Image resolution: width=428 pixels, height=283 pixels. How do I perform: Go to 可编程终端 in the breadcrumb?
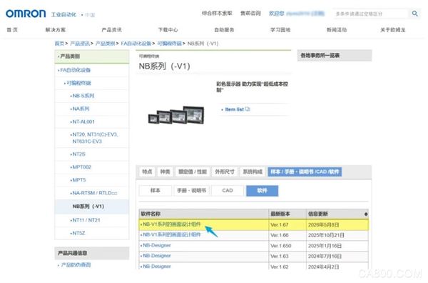(x=170, y=44)
